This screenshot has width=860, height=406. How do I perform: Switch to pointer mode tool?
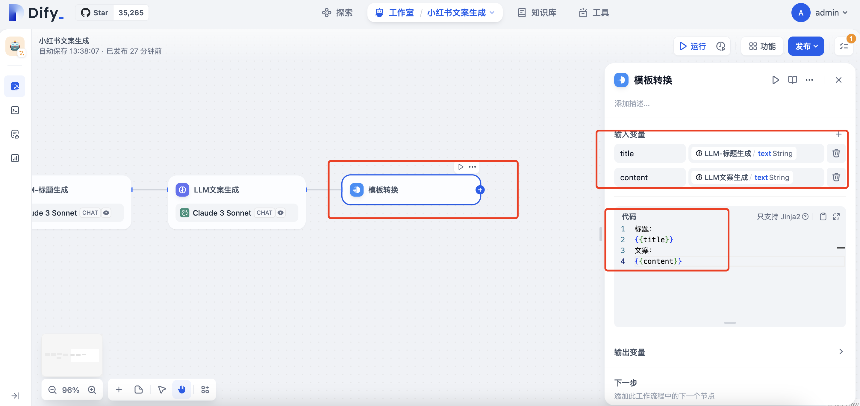click(x=162, y=390)
